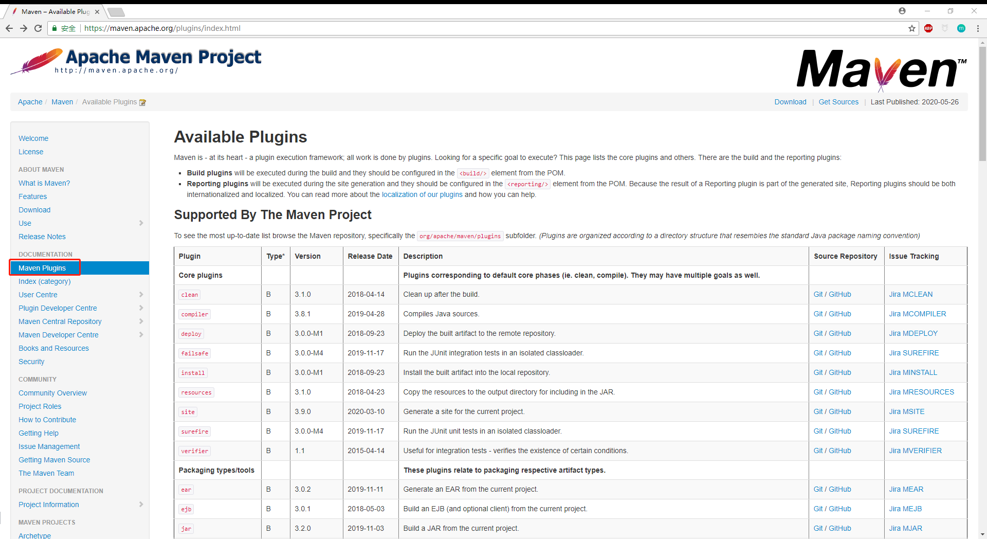Open the AdBlock Plus extension icon

[x=928, y=28]
